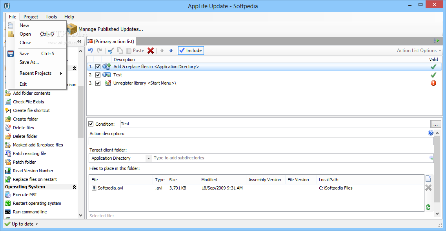Click the Create folder icon
This screenshot has height=231, width=446.
click(x=8, y=119)
